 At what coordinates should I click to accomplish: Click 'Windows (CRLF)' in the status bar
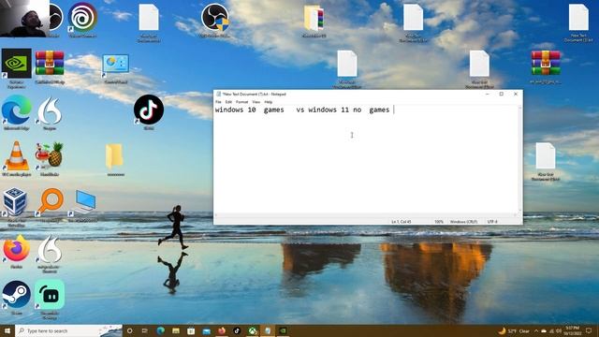pyautogui.click(x=463, y=222)
